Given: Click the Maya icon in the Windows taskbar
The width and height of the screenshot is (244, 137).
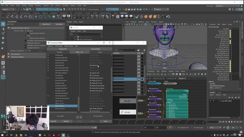Looking at the screenshot, I should point(63,135).
